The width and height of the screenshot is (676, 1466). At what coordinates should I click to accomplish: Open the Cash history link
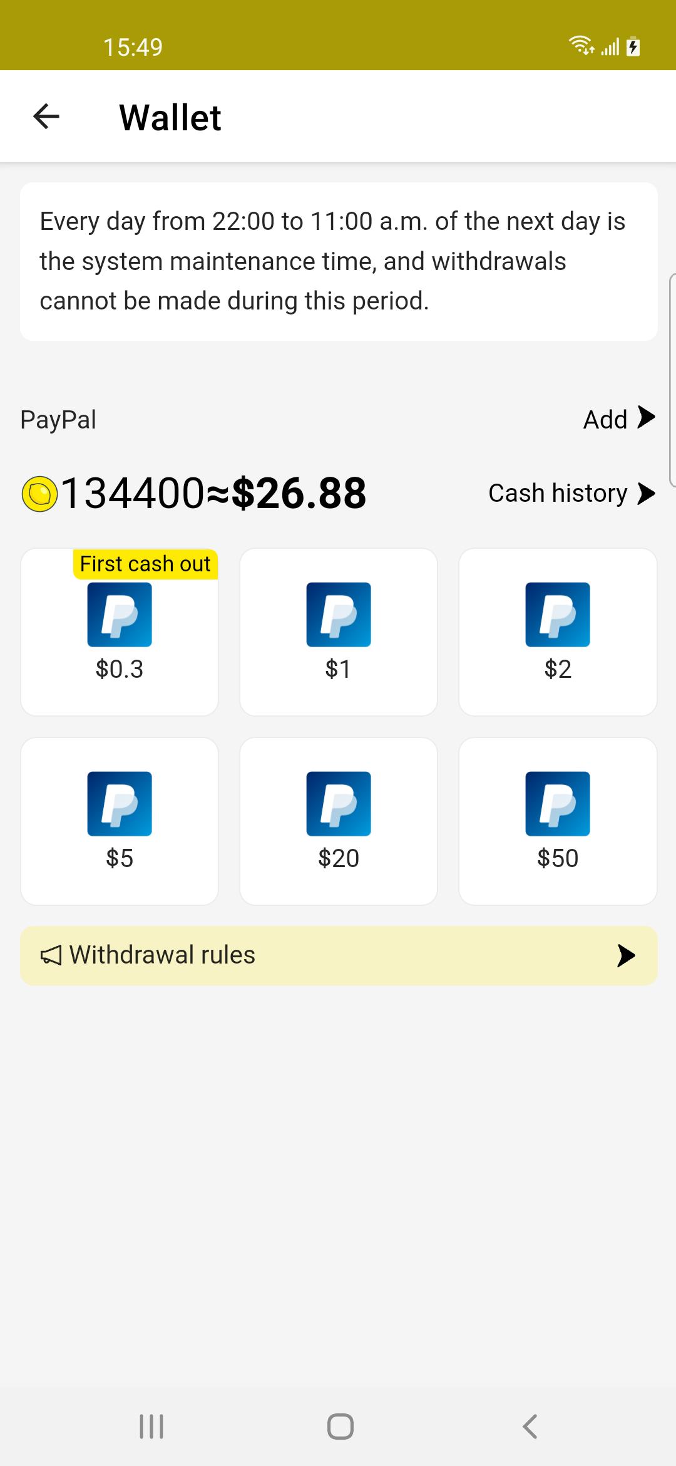coord(558,494)
